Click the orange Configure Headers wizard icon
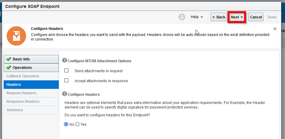The height and width of the screenshot is (139, 285). pyautogui.click(x=16, y=36)
